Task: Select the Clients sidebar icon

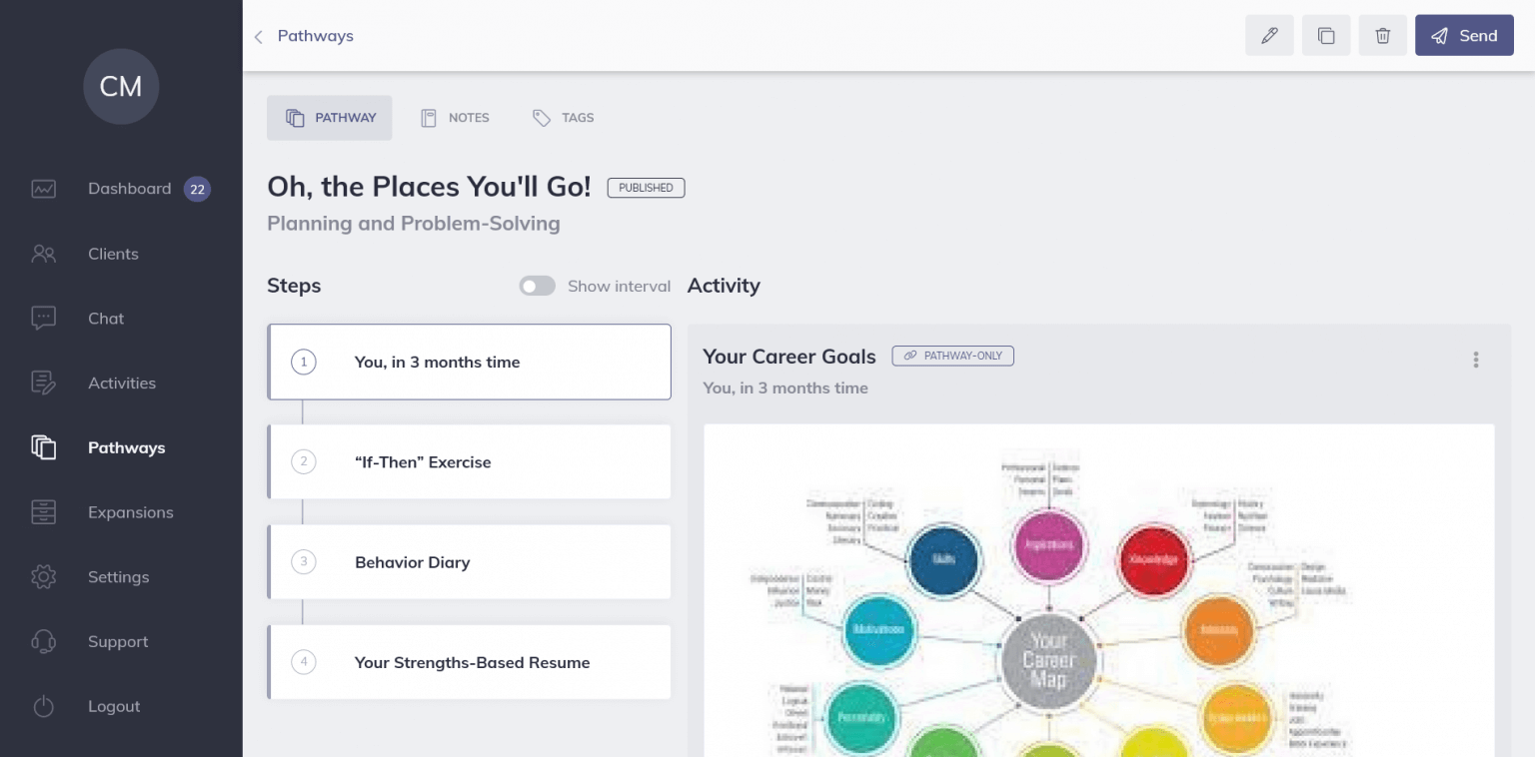Action: coord(43,254)
